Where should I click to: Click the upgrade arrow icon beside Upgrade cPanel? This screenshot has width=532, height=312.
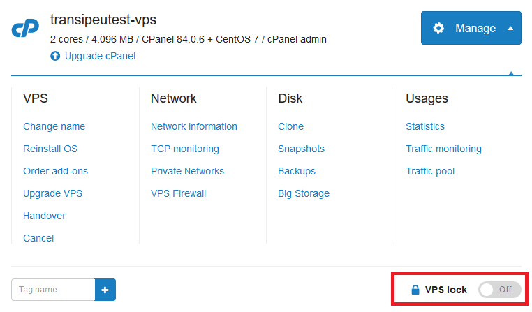coord(55,56)
